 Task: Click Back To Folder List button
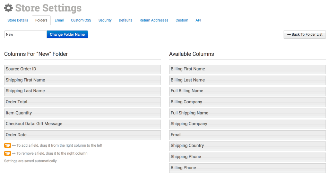(x=305, y=34)
